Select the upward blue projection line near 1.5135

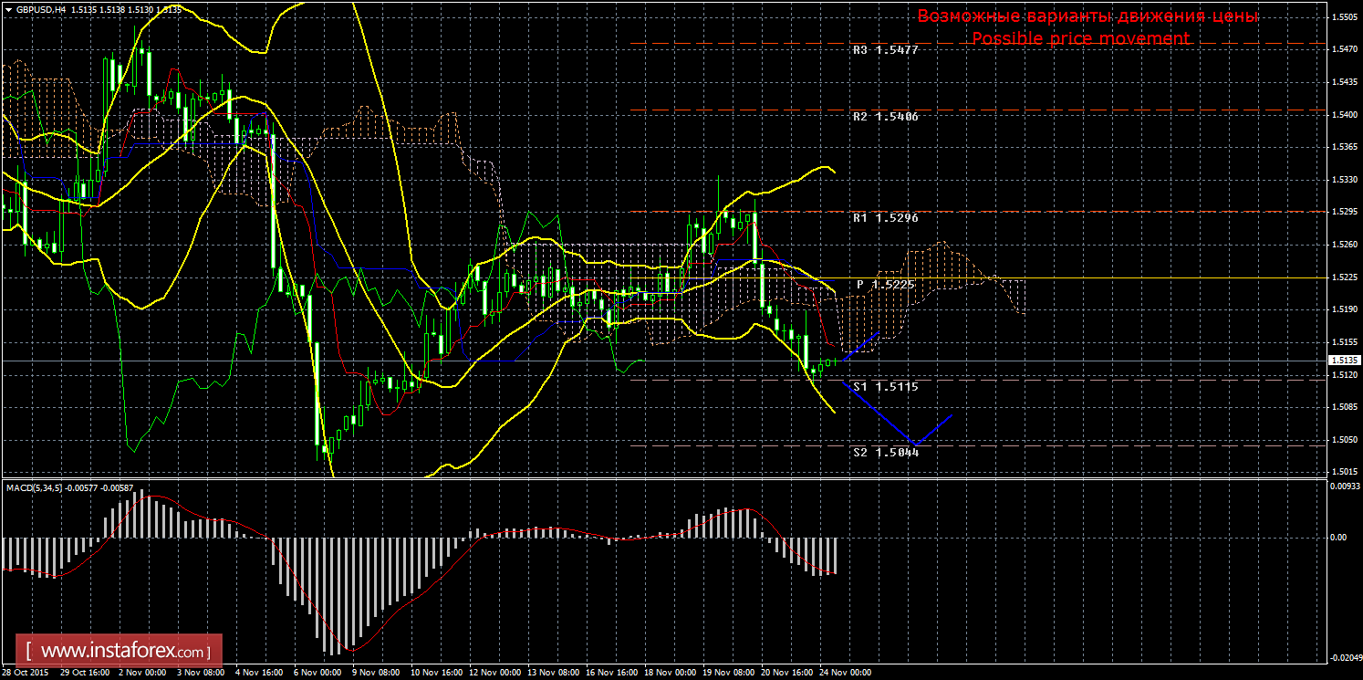861,346
